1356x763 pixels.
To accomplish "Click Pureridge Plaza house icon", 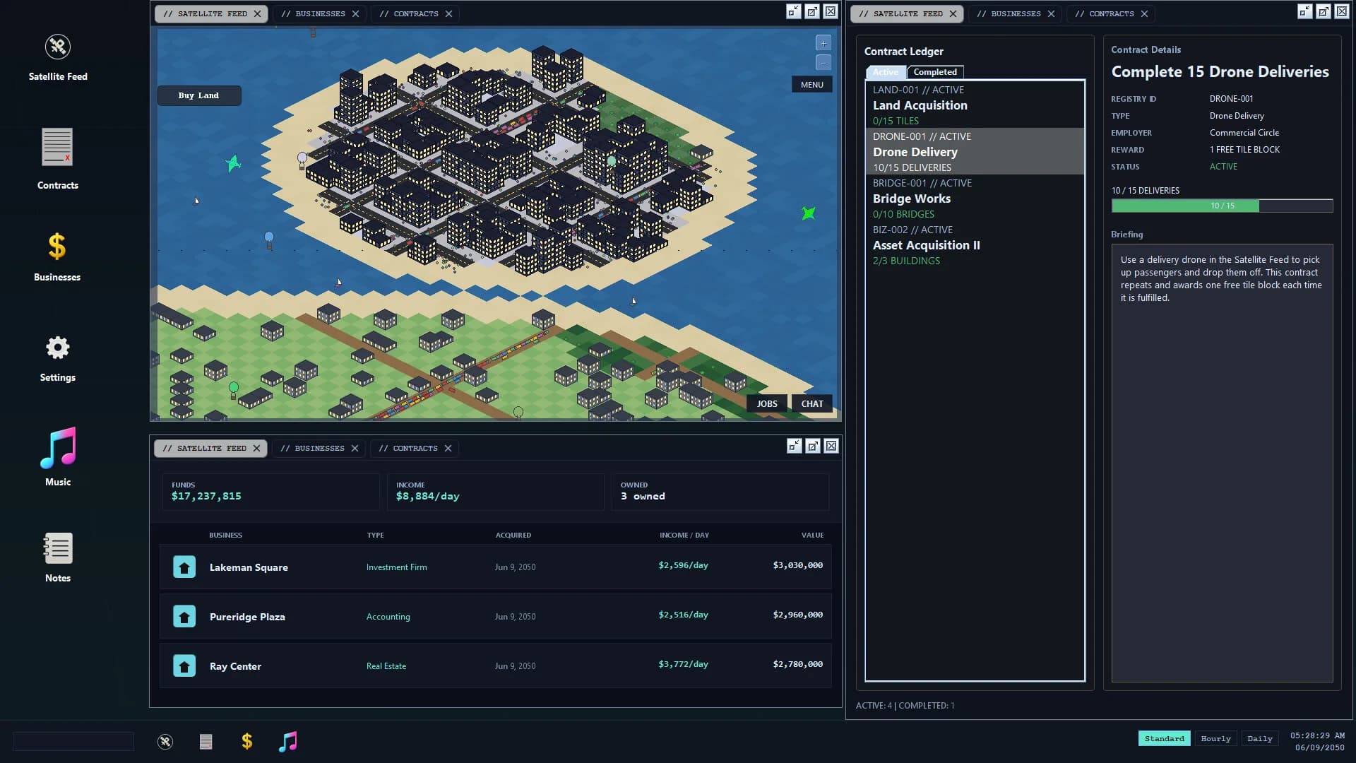I will pyautogui.click(x=184, y=616).
